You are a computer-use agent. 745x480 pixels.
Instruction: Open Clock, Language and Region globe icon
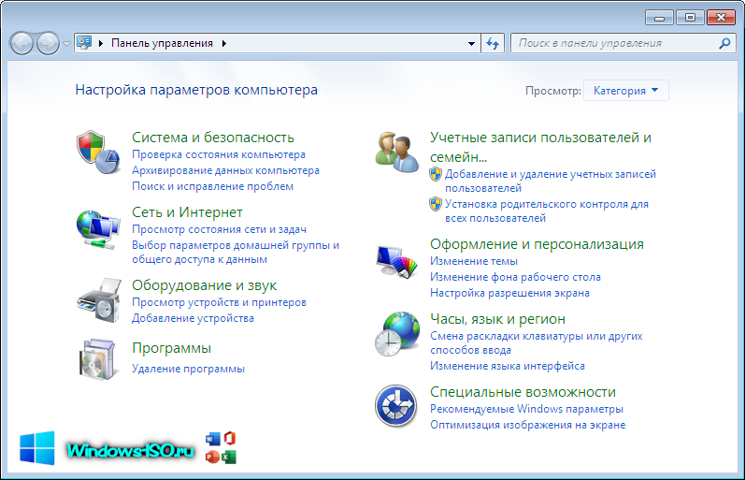[x=397, y=334]
